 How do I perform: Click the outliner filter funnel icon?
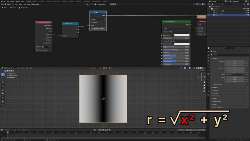[245, 4]
